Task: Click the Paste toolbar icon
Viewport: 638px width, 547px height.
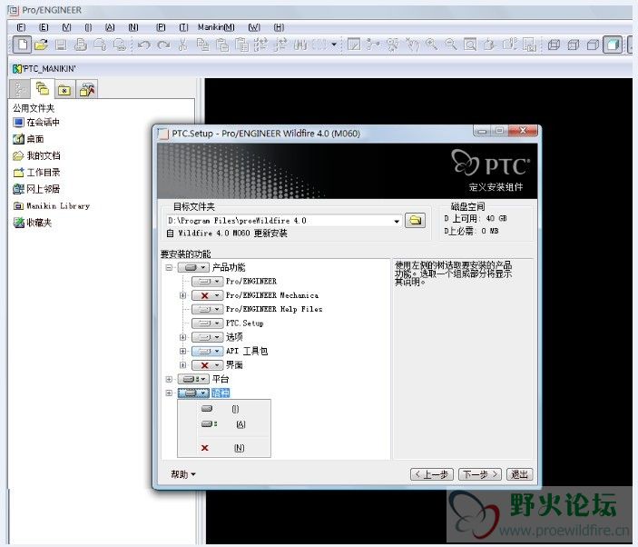Action: 222,45
